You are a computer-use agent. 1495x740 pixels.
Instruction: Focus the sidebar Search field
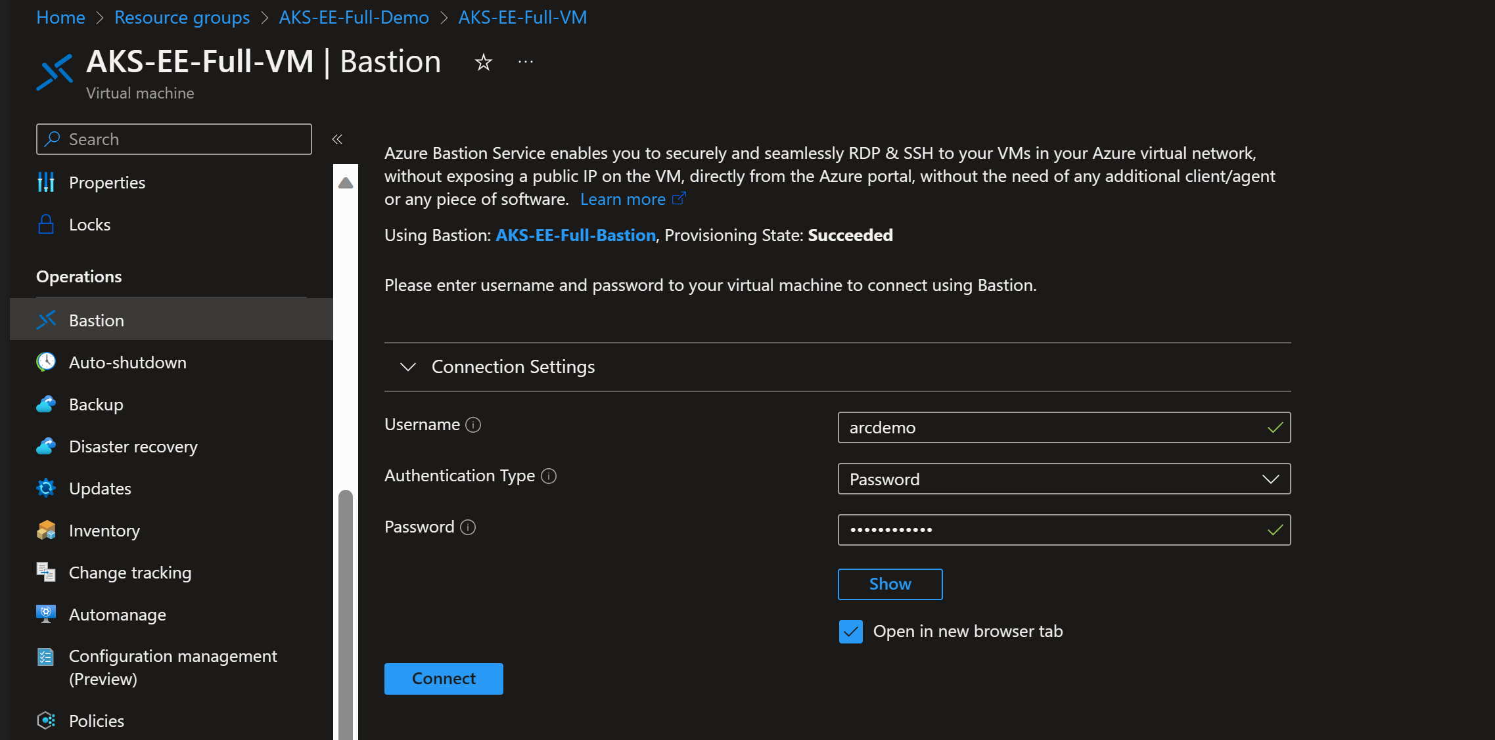click(174, 139)
